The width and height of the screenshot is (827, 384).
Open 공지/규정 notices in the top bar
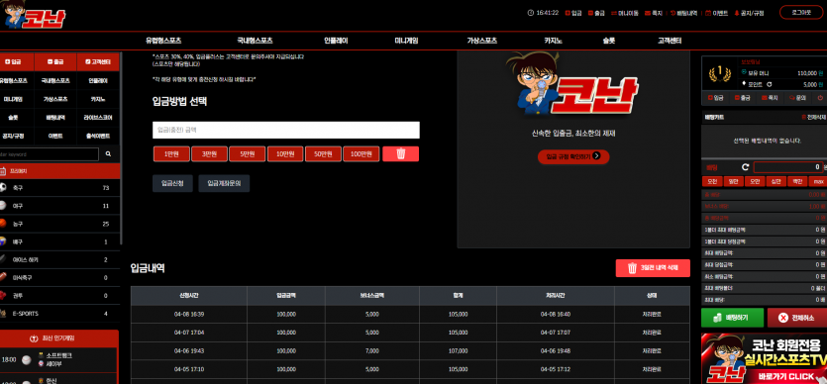pos(749,13)
